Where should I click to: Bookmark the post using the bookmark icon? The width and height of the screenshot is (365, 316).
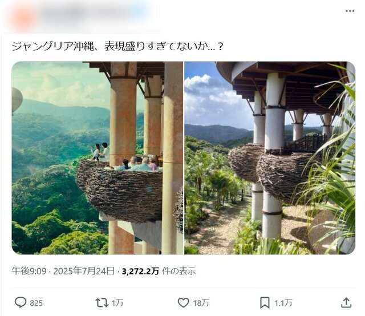[x=265, y=302]
